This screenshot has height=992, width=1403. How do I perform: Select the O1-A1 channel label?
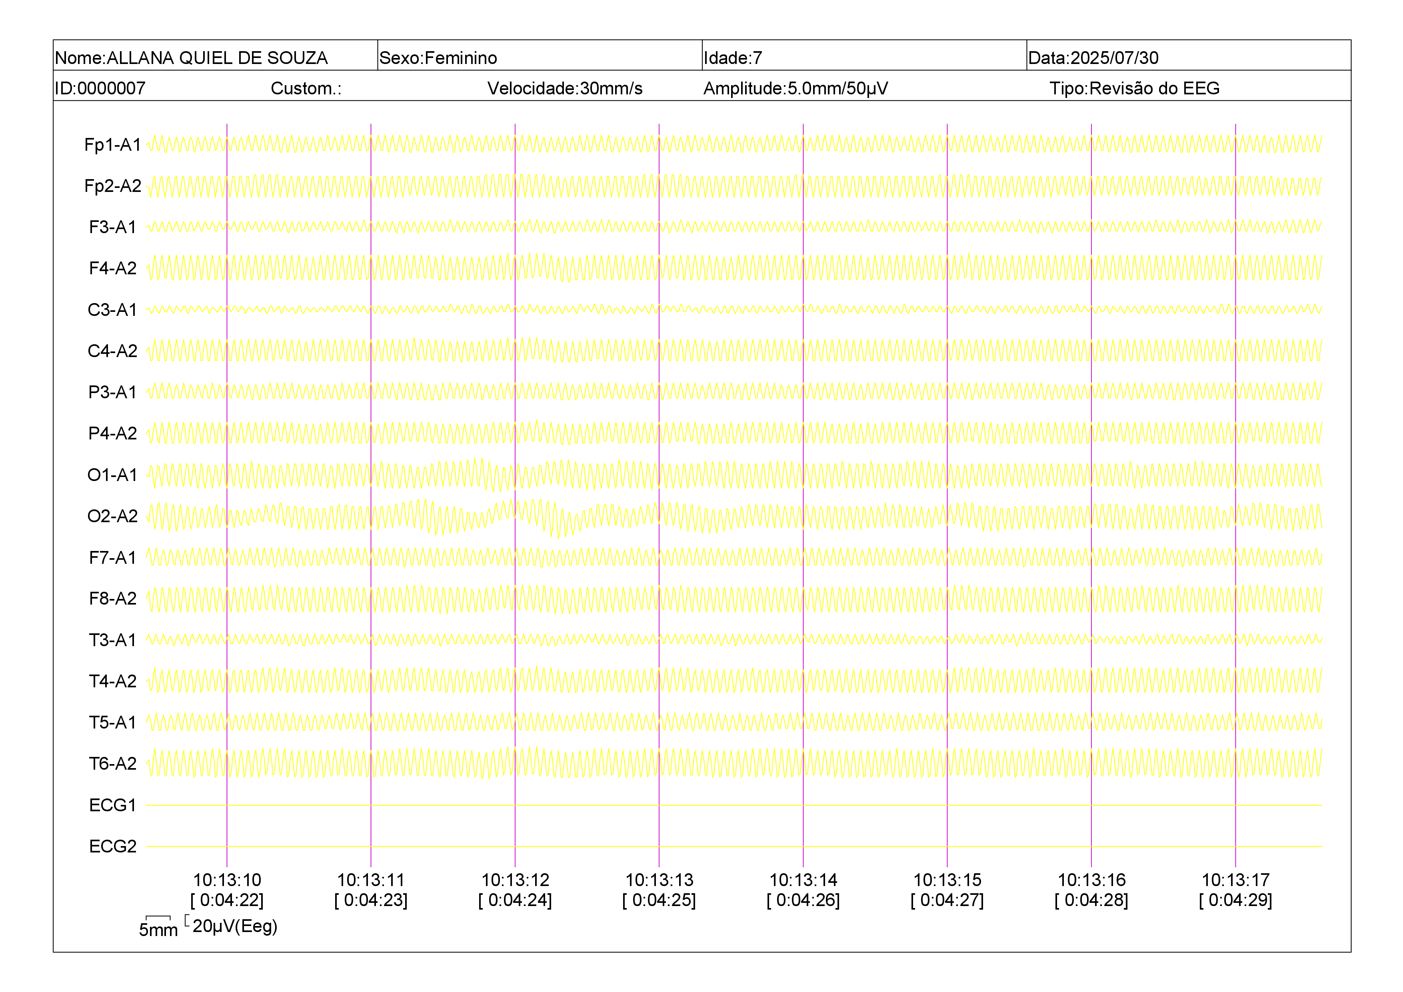coord(113,475)
